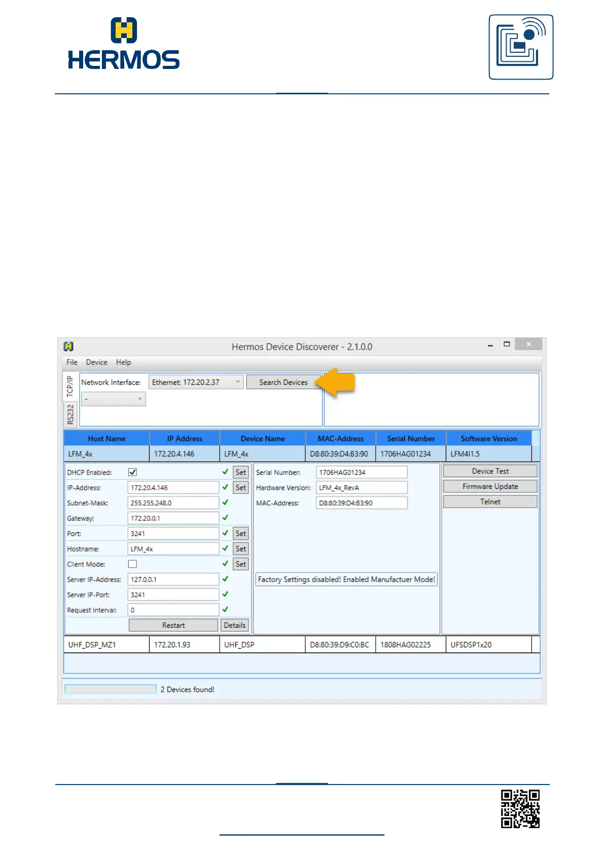
Task: Click the progress bar in status bar
Action: coord(111,689)
